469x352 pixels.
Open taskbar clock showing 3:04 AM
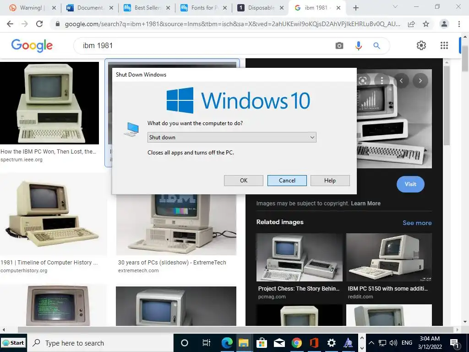(x=430, y=343)
